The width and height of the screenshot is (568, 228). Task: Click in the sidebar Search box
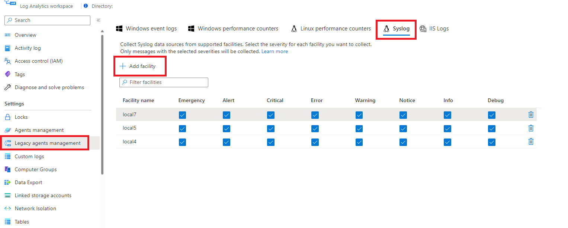pyautogui.click(x=47, y=20)
